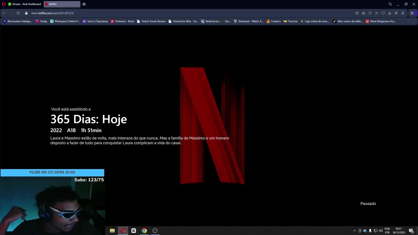Open the profile account icon

tap(403, 13)
